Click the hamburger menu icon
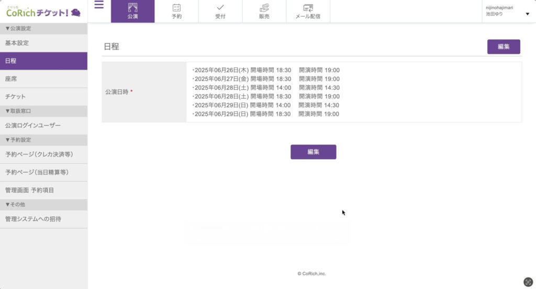The width and height of the screenshot is (536, 289). tap(99, 5)
